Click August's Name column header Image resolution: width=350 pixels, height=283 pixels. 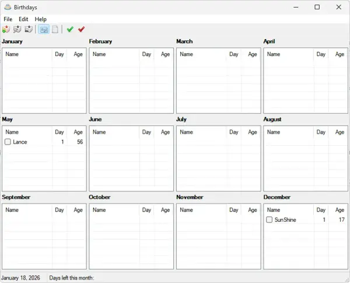(x=289, y=132)
